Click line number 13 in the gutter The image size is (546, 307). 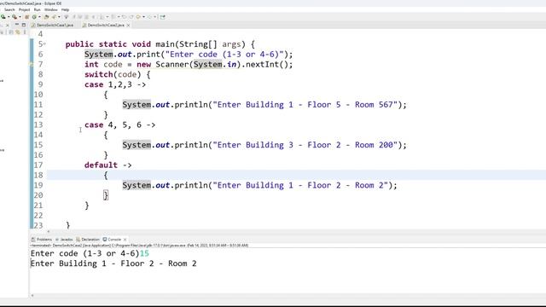pyautogui.click(x=38, y=125)
